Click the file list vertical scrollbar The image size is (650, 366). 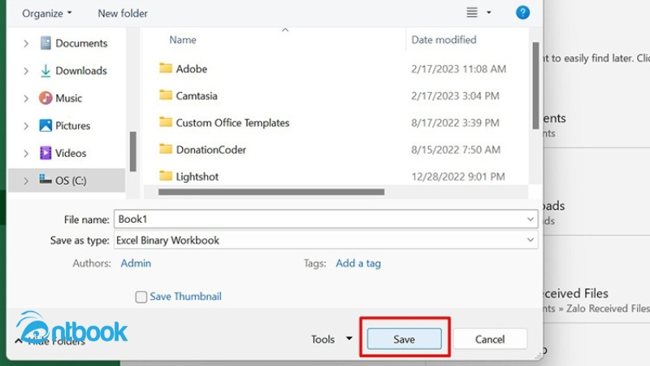pos(535,85)
